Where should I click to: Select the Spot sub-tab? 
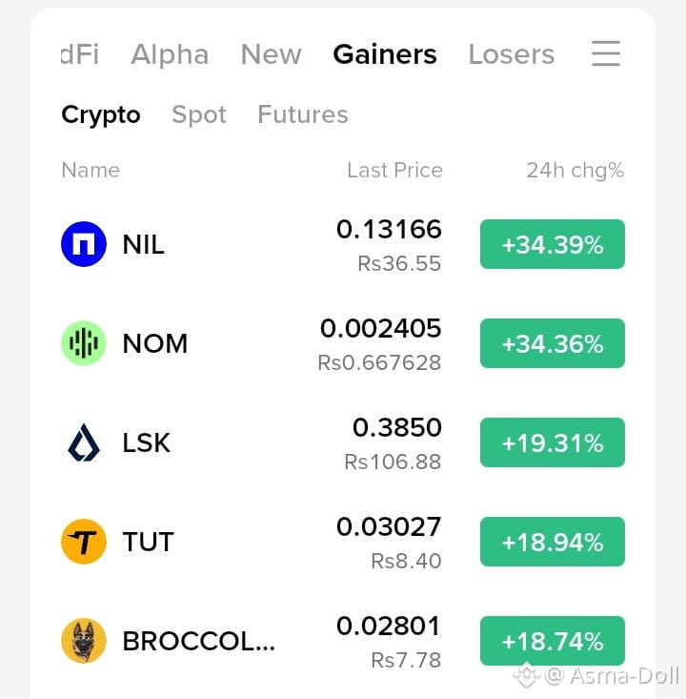pyautogui.click(x=199, y=114)
